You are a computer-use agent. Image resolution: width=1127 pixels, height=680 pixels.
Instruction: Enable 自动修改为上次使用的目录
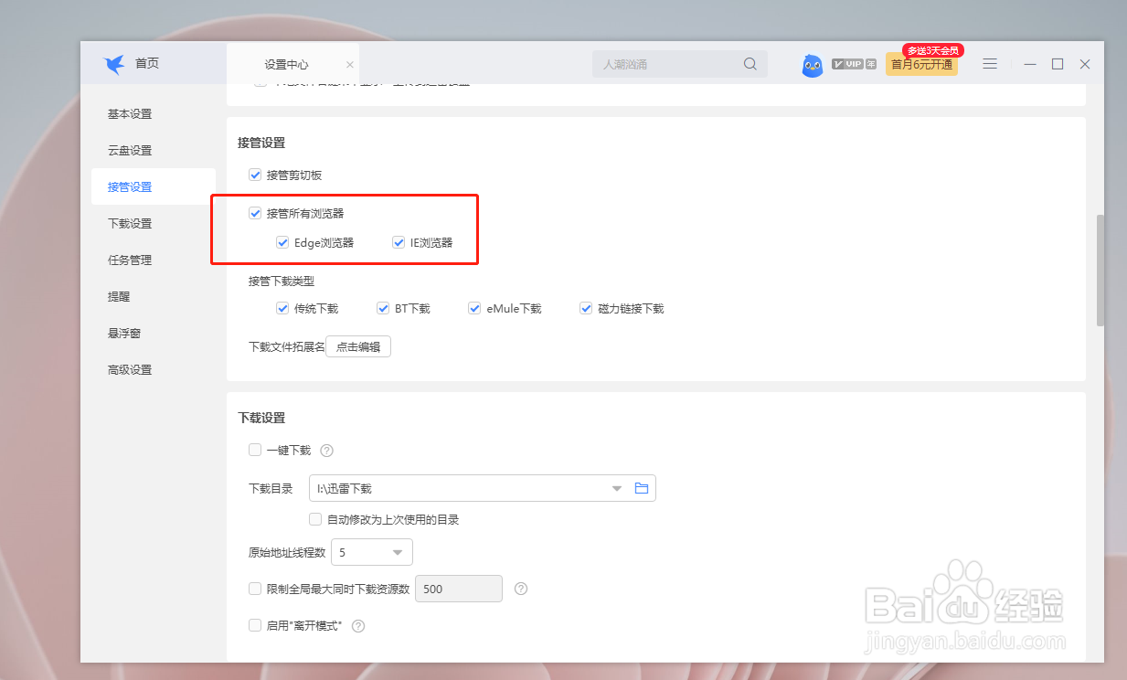(x=314, y=519)
